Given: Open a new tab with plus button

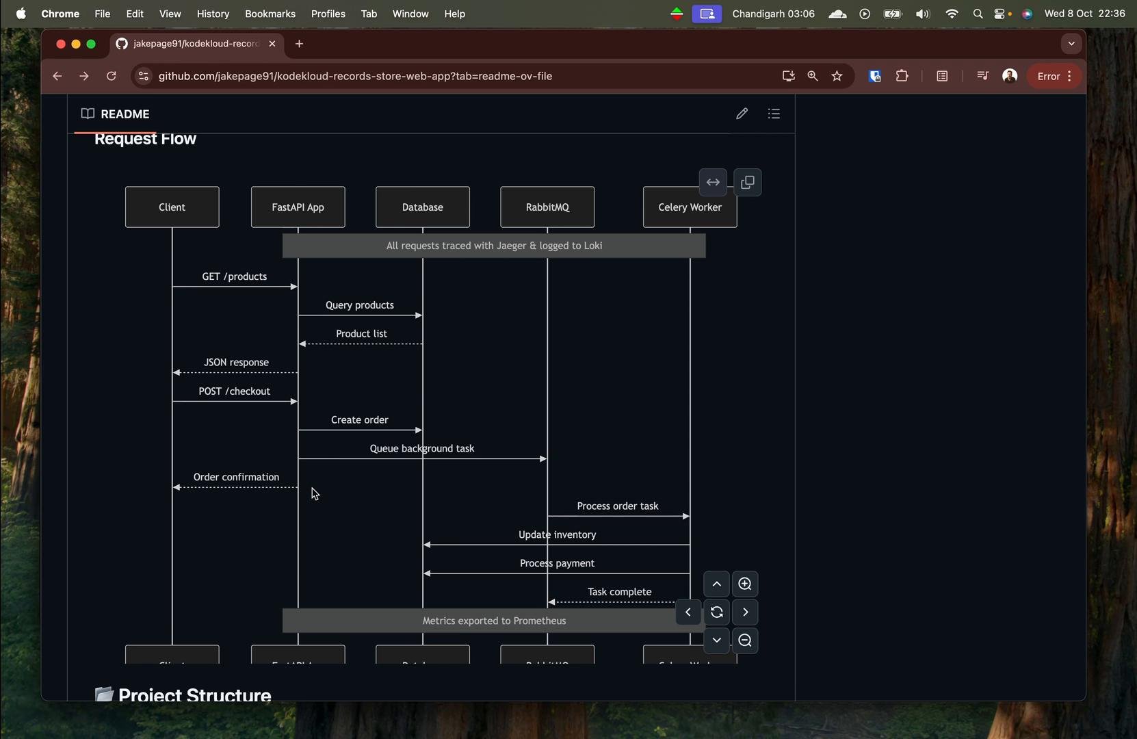Looking at the screenshot, I should [299, 44].
